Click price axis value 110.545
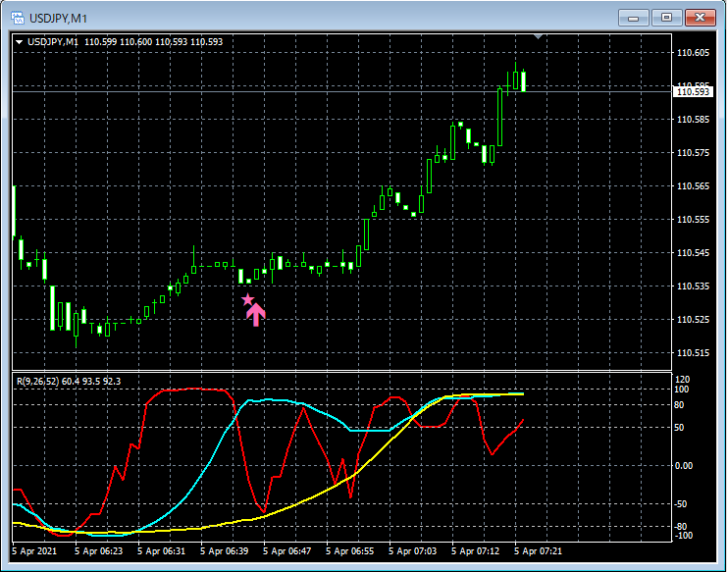This screenshot has height=572, width=728. point(694,253)
